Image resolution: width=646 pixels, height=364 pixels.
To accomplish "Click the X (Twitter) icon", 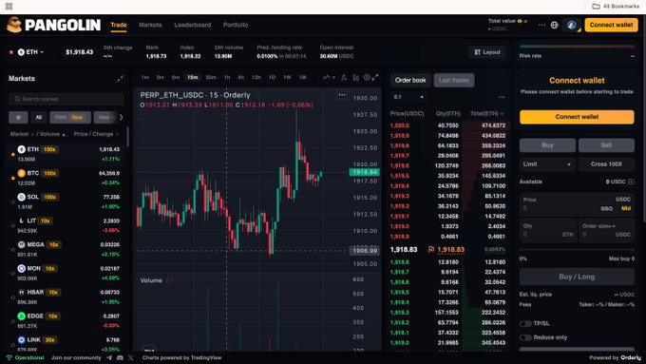I will click(130, 357).
